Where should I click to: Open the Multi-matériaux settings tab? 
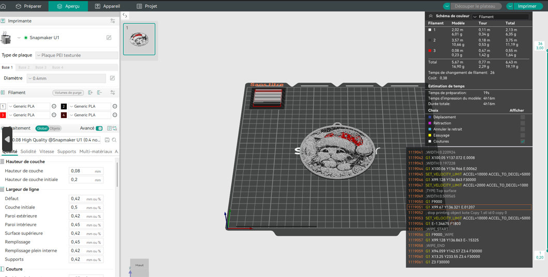[96, 152]
